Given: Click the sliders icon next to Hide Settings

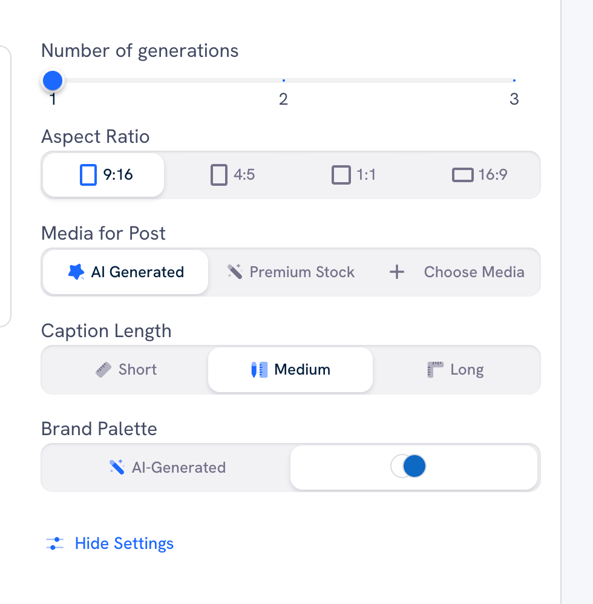Looking at the screenshot, I should pyautogui.click(x=55, y=543).
